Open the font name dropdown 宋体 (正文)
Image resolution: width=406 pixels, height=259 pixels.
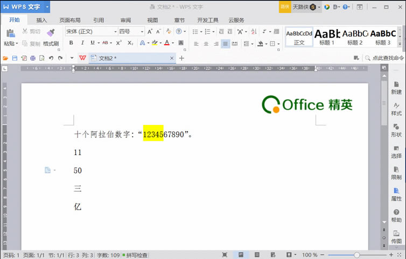[x=115, y=32]
